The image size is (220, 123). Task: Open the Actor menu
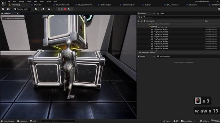(49, 1)
